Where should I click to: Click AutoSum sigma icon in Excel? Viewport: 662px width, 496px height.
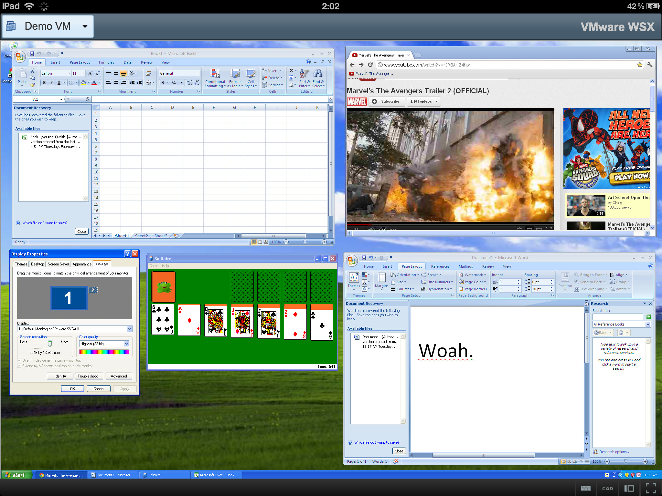[291, 71]
